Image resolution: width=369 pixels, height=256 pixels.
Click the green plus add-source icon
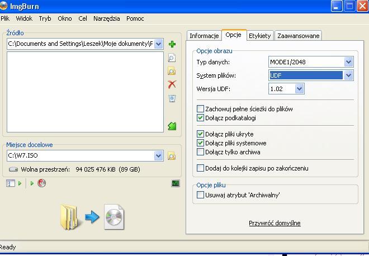tap(172, 44)
